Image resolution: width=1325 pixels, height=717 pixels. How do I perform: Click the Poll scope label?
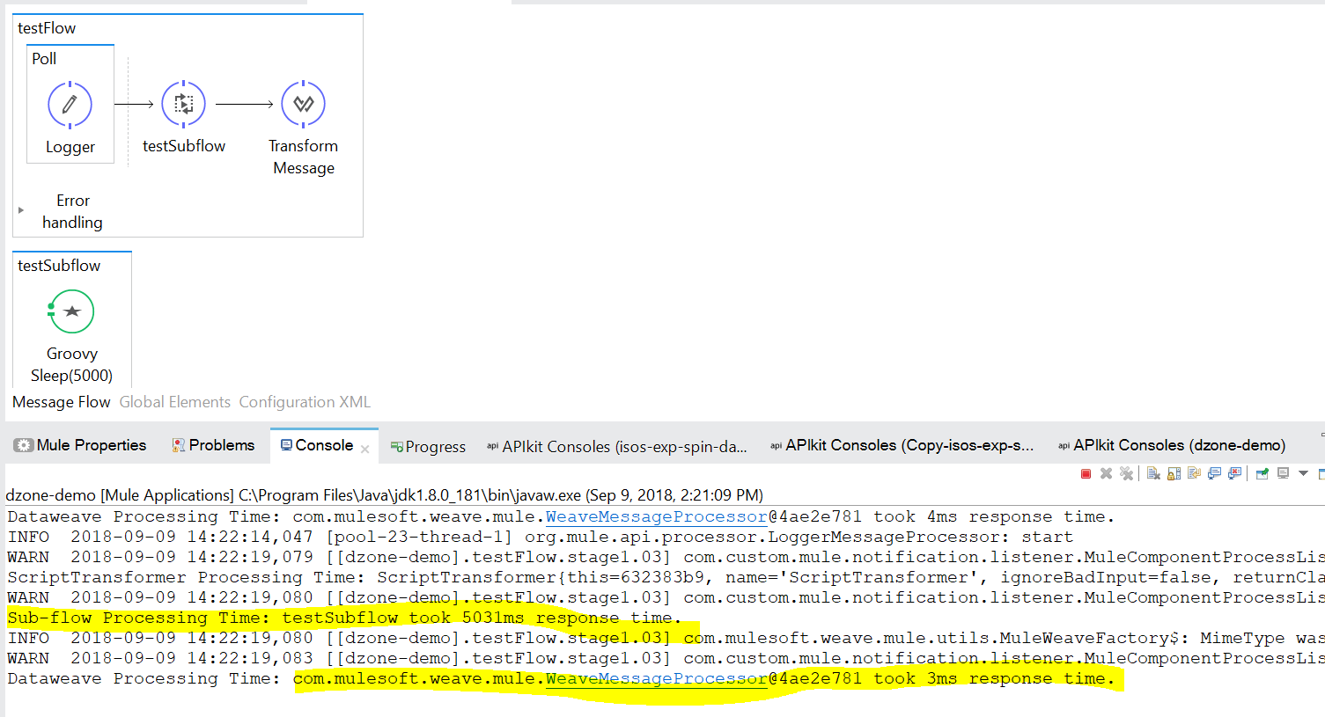point(44,59)
